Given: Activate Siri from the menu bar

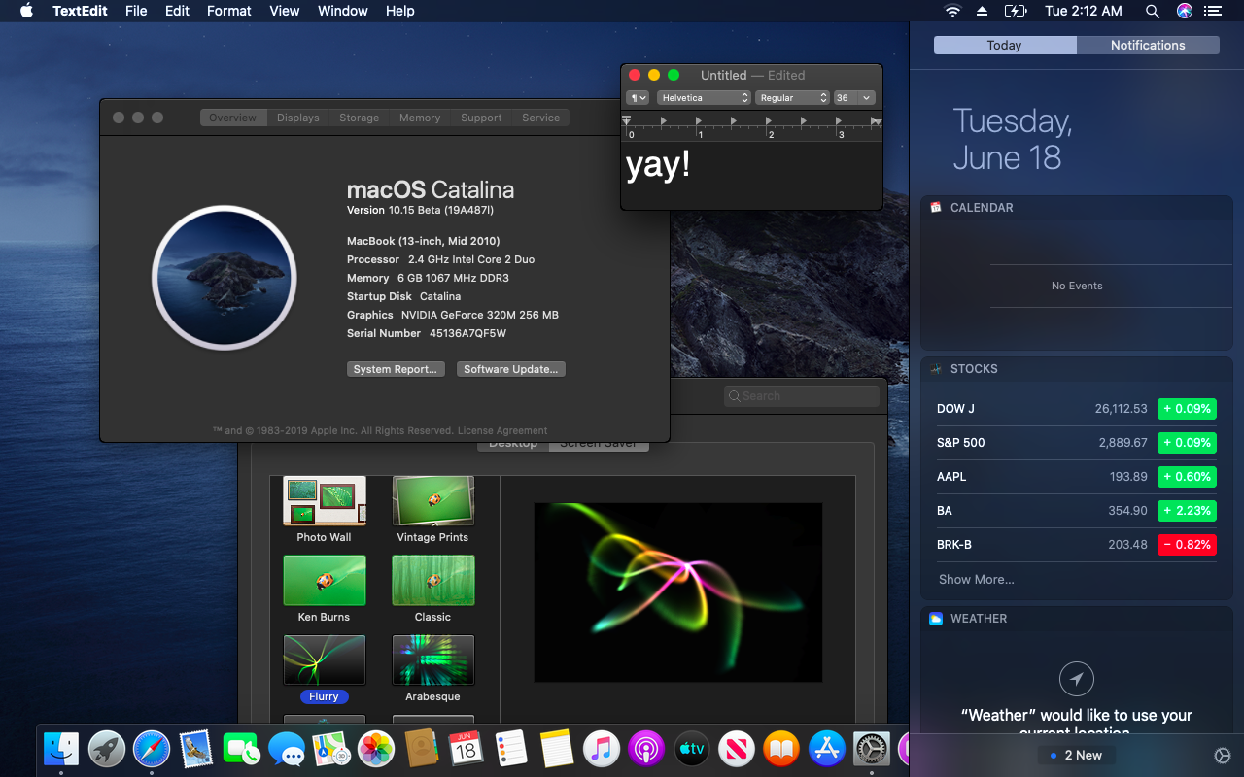Looking at the screenshot, I should click(1184, 11).
